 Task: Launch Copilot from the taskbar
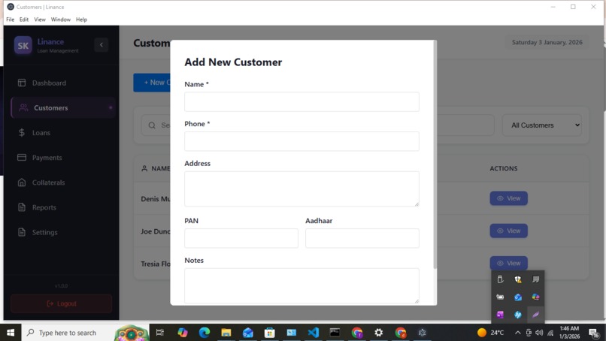pyautogui.click(x=183, y=333)
